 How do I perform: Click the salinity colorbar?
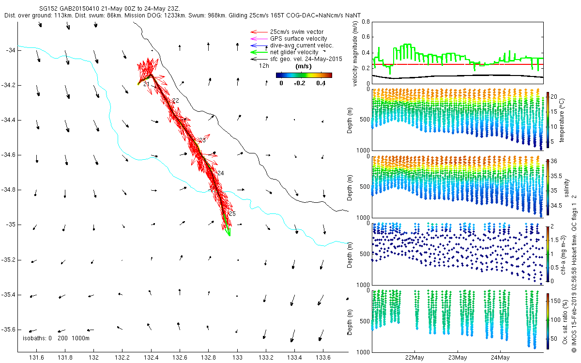coord(549,187)
